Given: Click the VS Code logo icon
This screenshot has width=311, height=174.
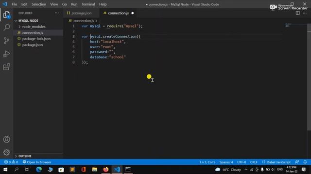Looking at the screenshot, I should point(5,4).
